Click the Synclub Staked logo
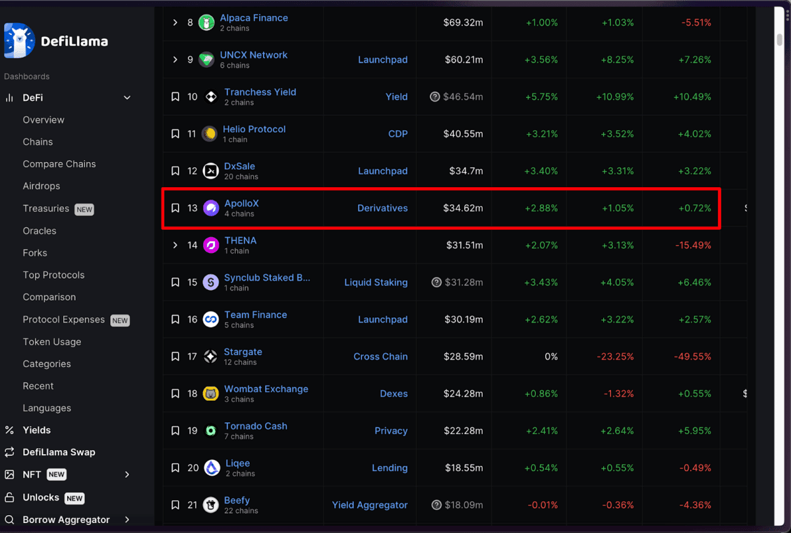The height and width of the screenshot is (533, 791). pyautogui.click(x=211, y=283)
